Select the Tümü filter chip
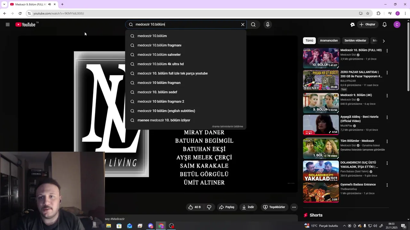This screenshot has width=410, height=230. click(309, 41)
